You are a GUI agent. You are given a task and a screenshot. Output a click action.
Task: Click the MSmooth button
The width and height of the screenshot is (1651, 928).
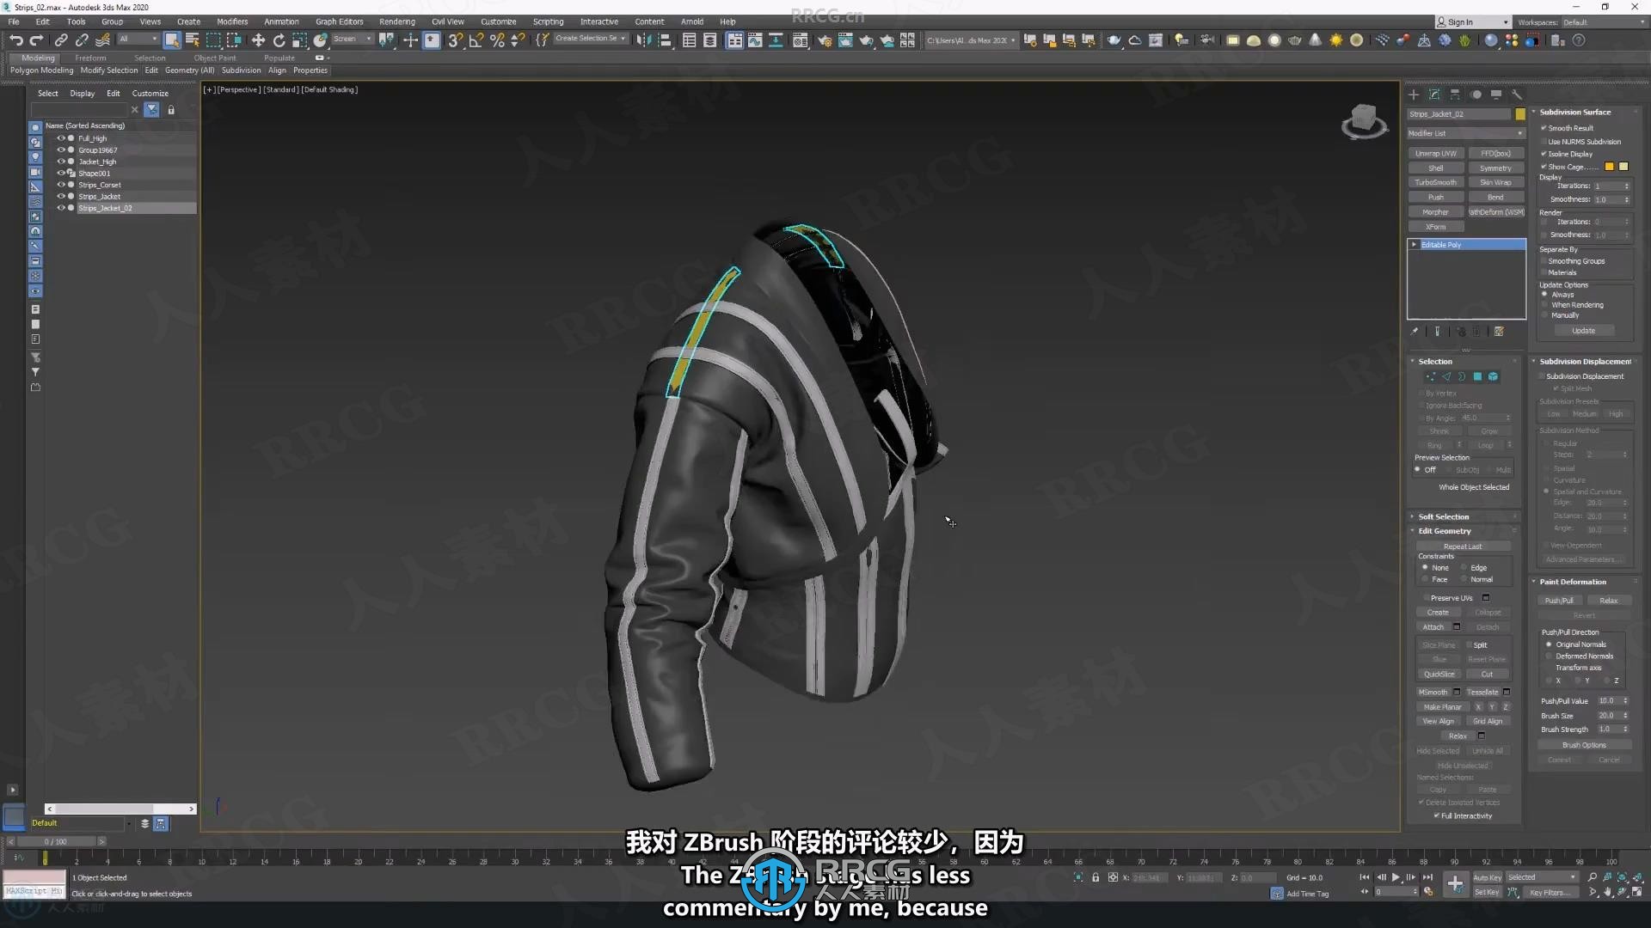tap(1433, 693)
